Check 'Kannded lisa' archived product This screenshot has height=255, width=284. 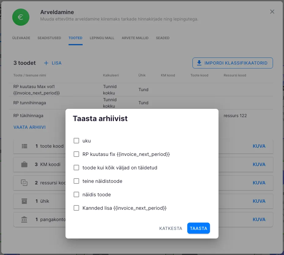click(77, 208)
